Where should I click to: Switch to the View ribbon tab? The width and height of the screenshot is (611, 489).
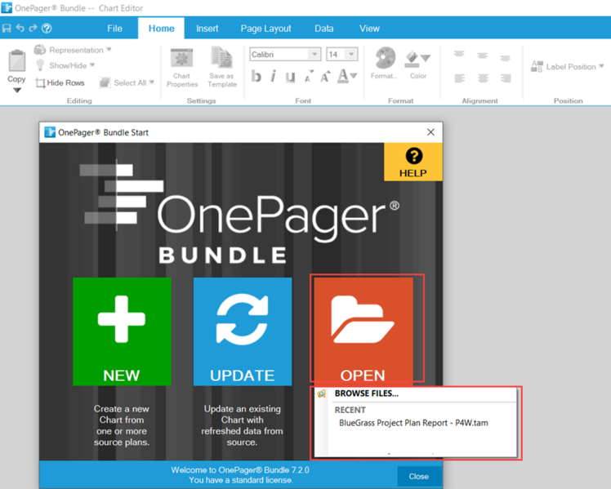369,29
